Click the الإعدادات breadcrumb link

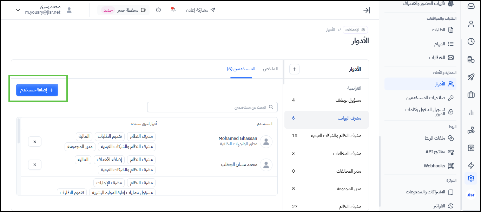(x=355, y=30)
